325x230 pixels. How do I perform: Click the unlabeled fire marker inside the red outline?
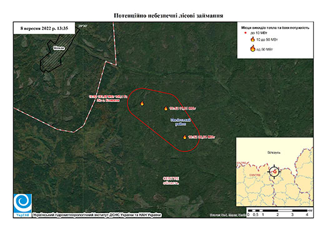coord(142,103)
